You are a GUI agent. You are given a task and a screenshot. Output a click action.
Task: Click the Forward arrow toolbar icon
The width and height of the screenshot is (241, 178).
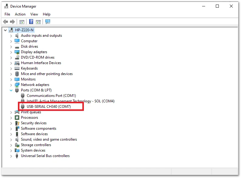pyautogui.click(x=12, y=22)
